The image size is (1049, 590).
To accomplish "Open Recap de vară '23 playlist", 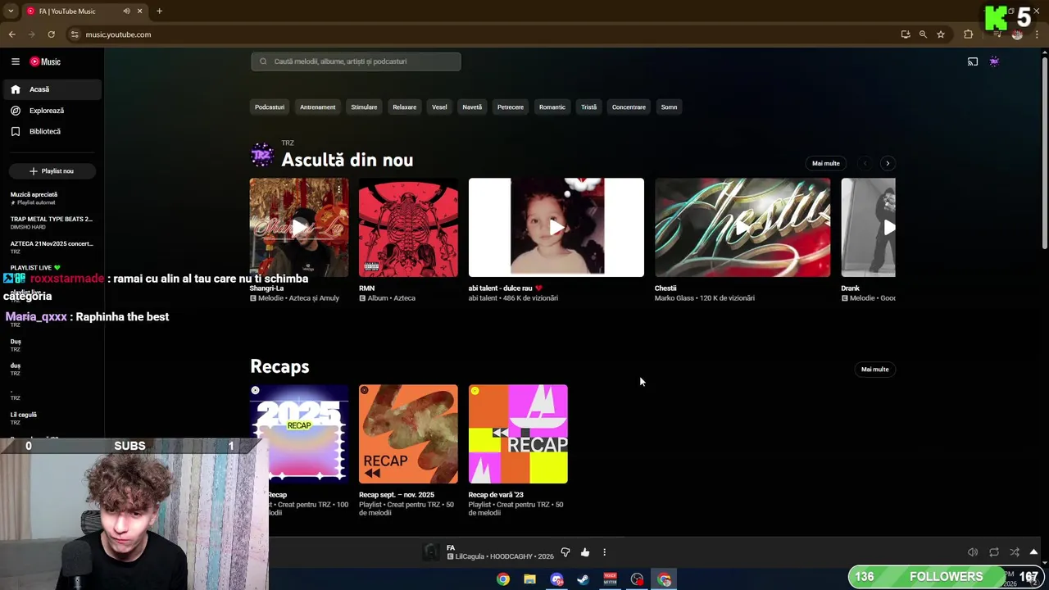I will tap(518, 433).
